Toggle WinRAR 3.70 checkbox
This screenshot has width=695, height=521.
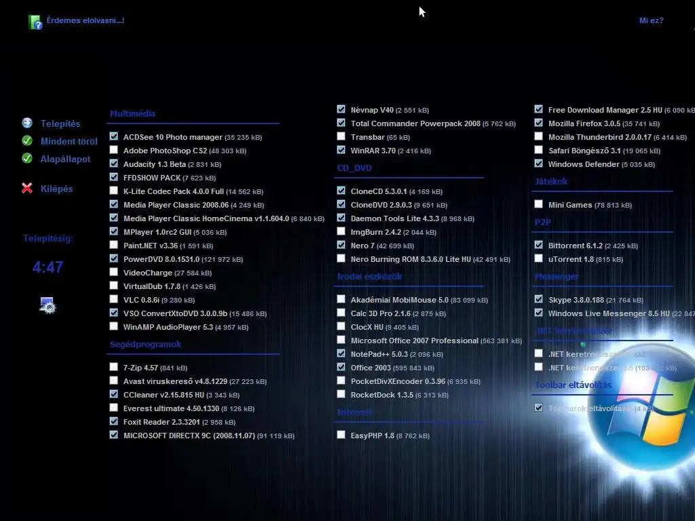coord(341,150)
